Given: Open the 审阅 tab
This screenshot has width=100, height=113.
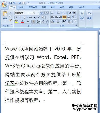Looking at the screenshot, I should pyautogui.click(x=62, y=7).
